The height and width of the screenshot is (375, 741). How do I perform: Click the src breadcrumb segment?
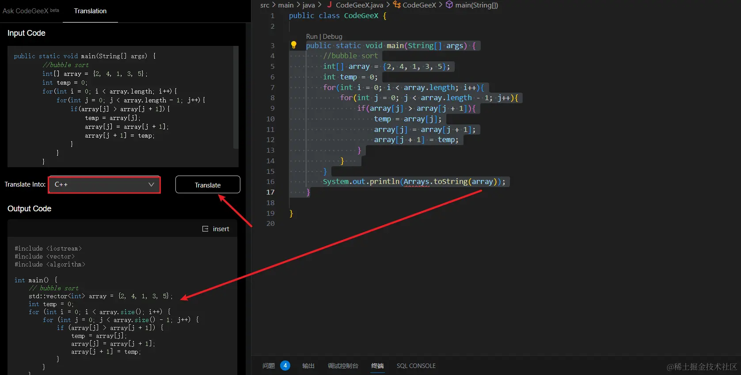point(265,5)
